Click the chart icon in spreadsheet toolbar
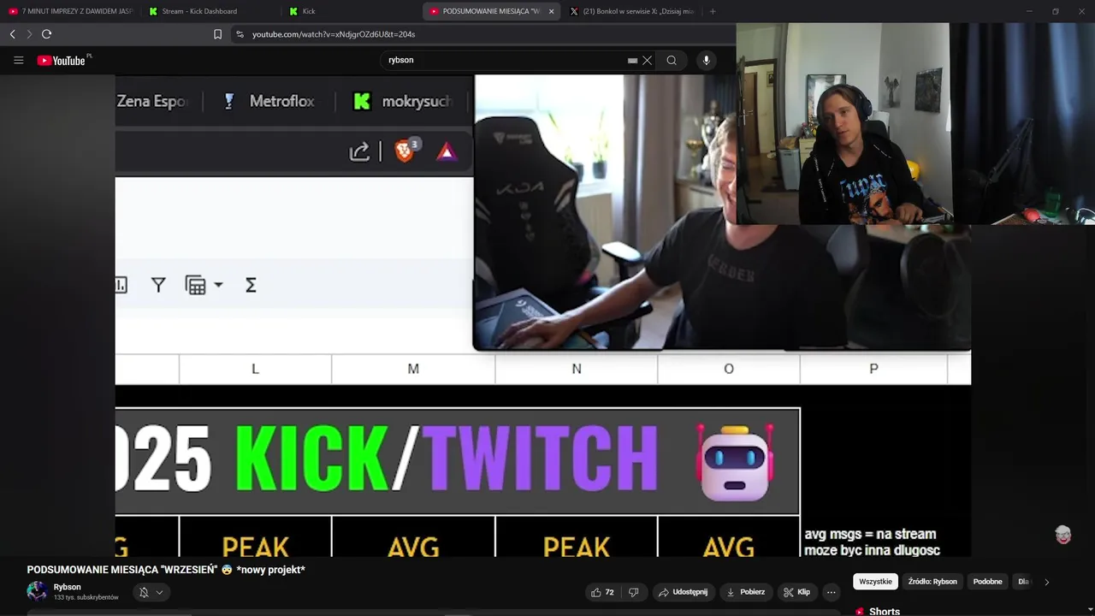Screen dimensions: 1095x616 (x=121, y=285)
